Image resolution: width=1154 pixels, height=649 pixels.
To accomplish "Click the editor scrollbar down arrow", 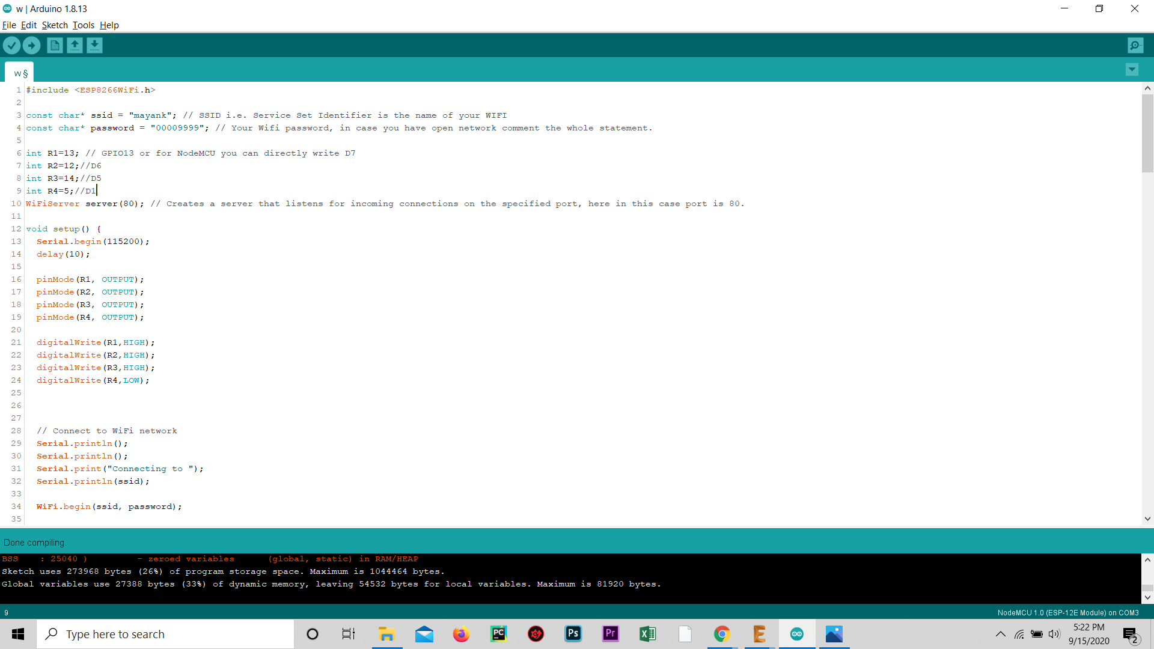I will click(1147, 519).
